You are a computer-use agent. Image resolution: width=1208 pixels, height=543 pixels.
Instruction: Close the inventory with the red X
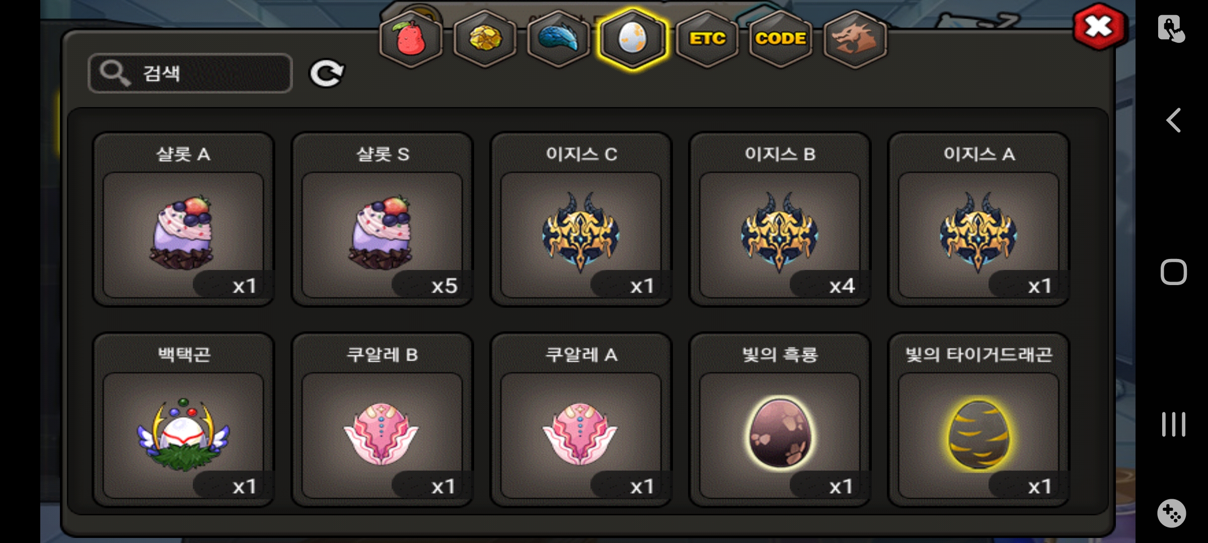point(1099,26)
